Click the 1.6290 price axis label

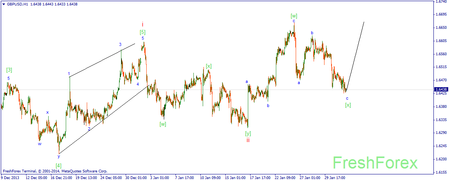pos(441,133)
